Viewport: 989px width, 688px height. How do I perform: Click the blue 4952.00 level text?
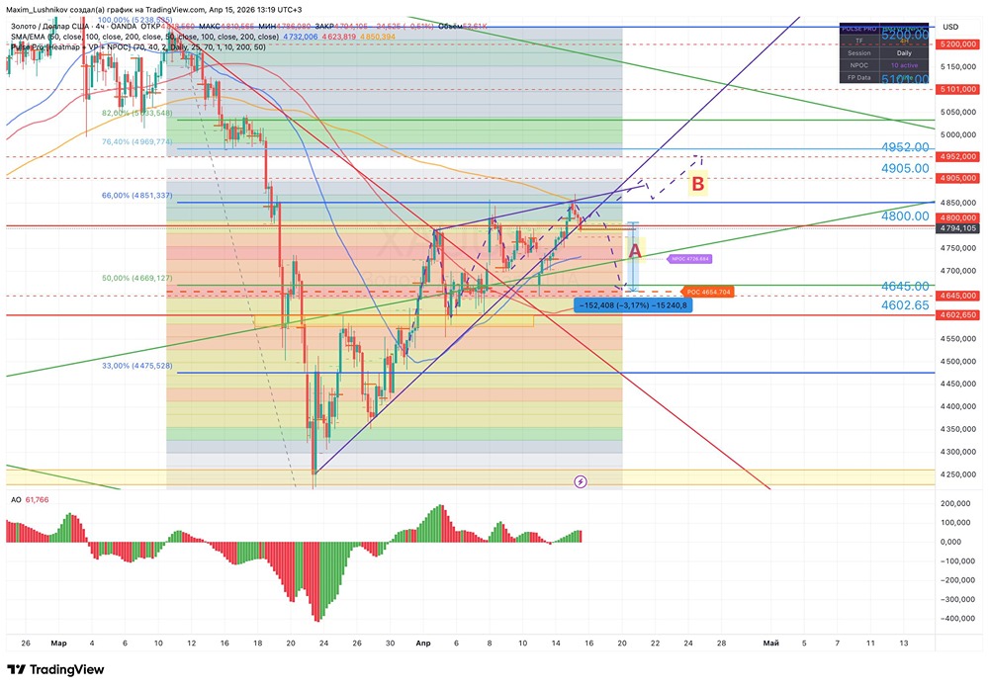(x=905, y=147)
